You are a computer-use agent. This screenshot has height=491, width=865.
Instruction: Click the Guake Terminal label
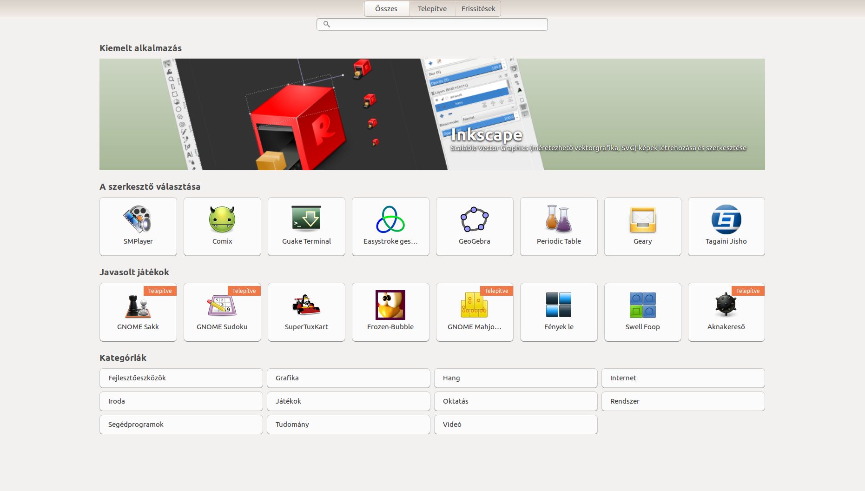[306, 241]
